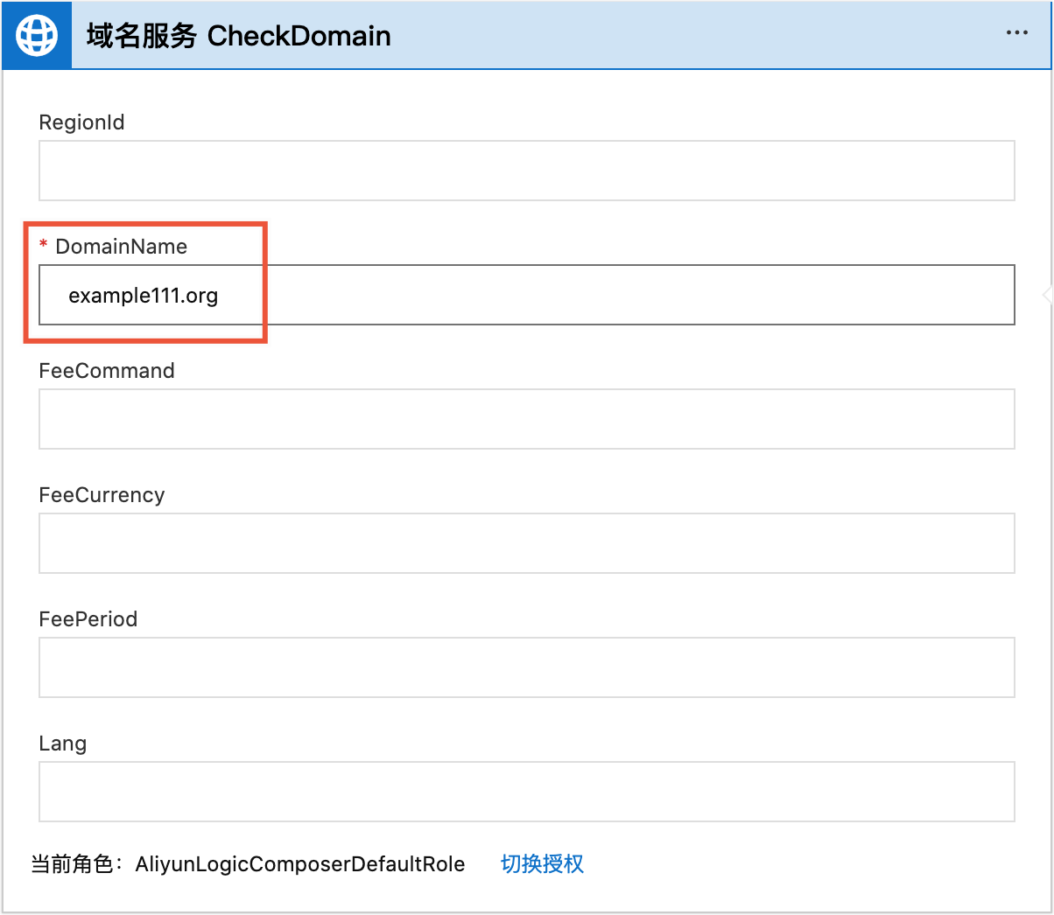Click the AliyunLogicComposerDefaultRole role name
This screenshot has width=1054, height=915.
pos(300,864)
